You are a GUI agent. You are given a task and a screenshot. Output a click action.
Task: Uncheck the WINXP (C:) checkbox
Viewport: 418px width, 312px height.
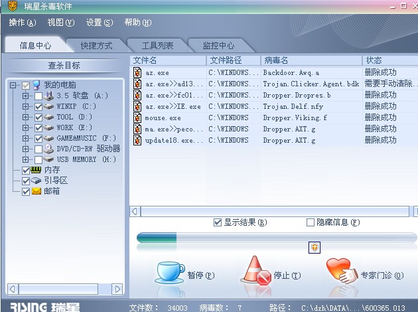(38, 107)
